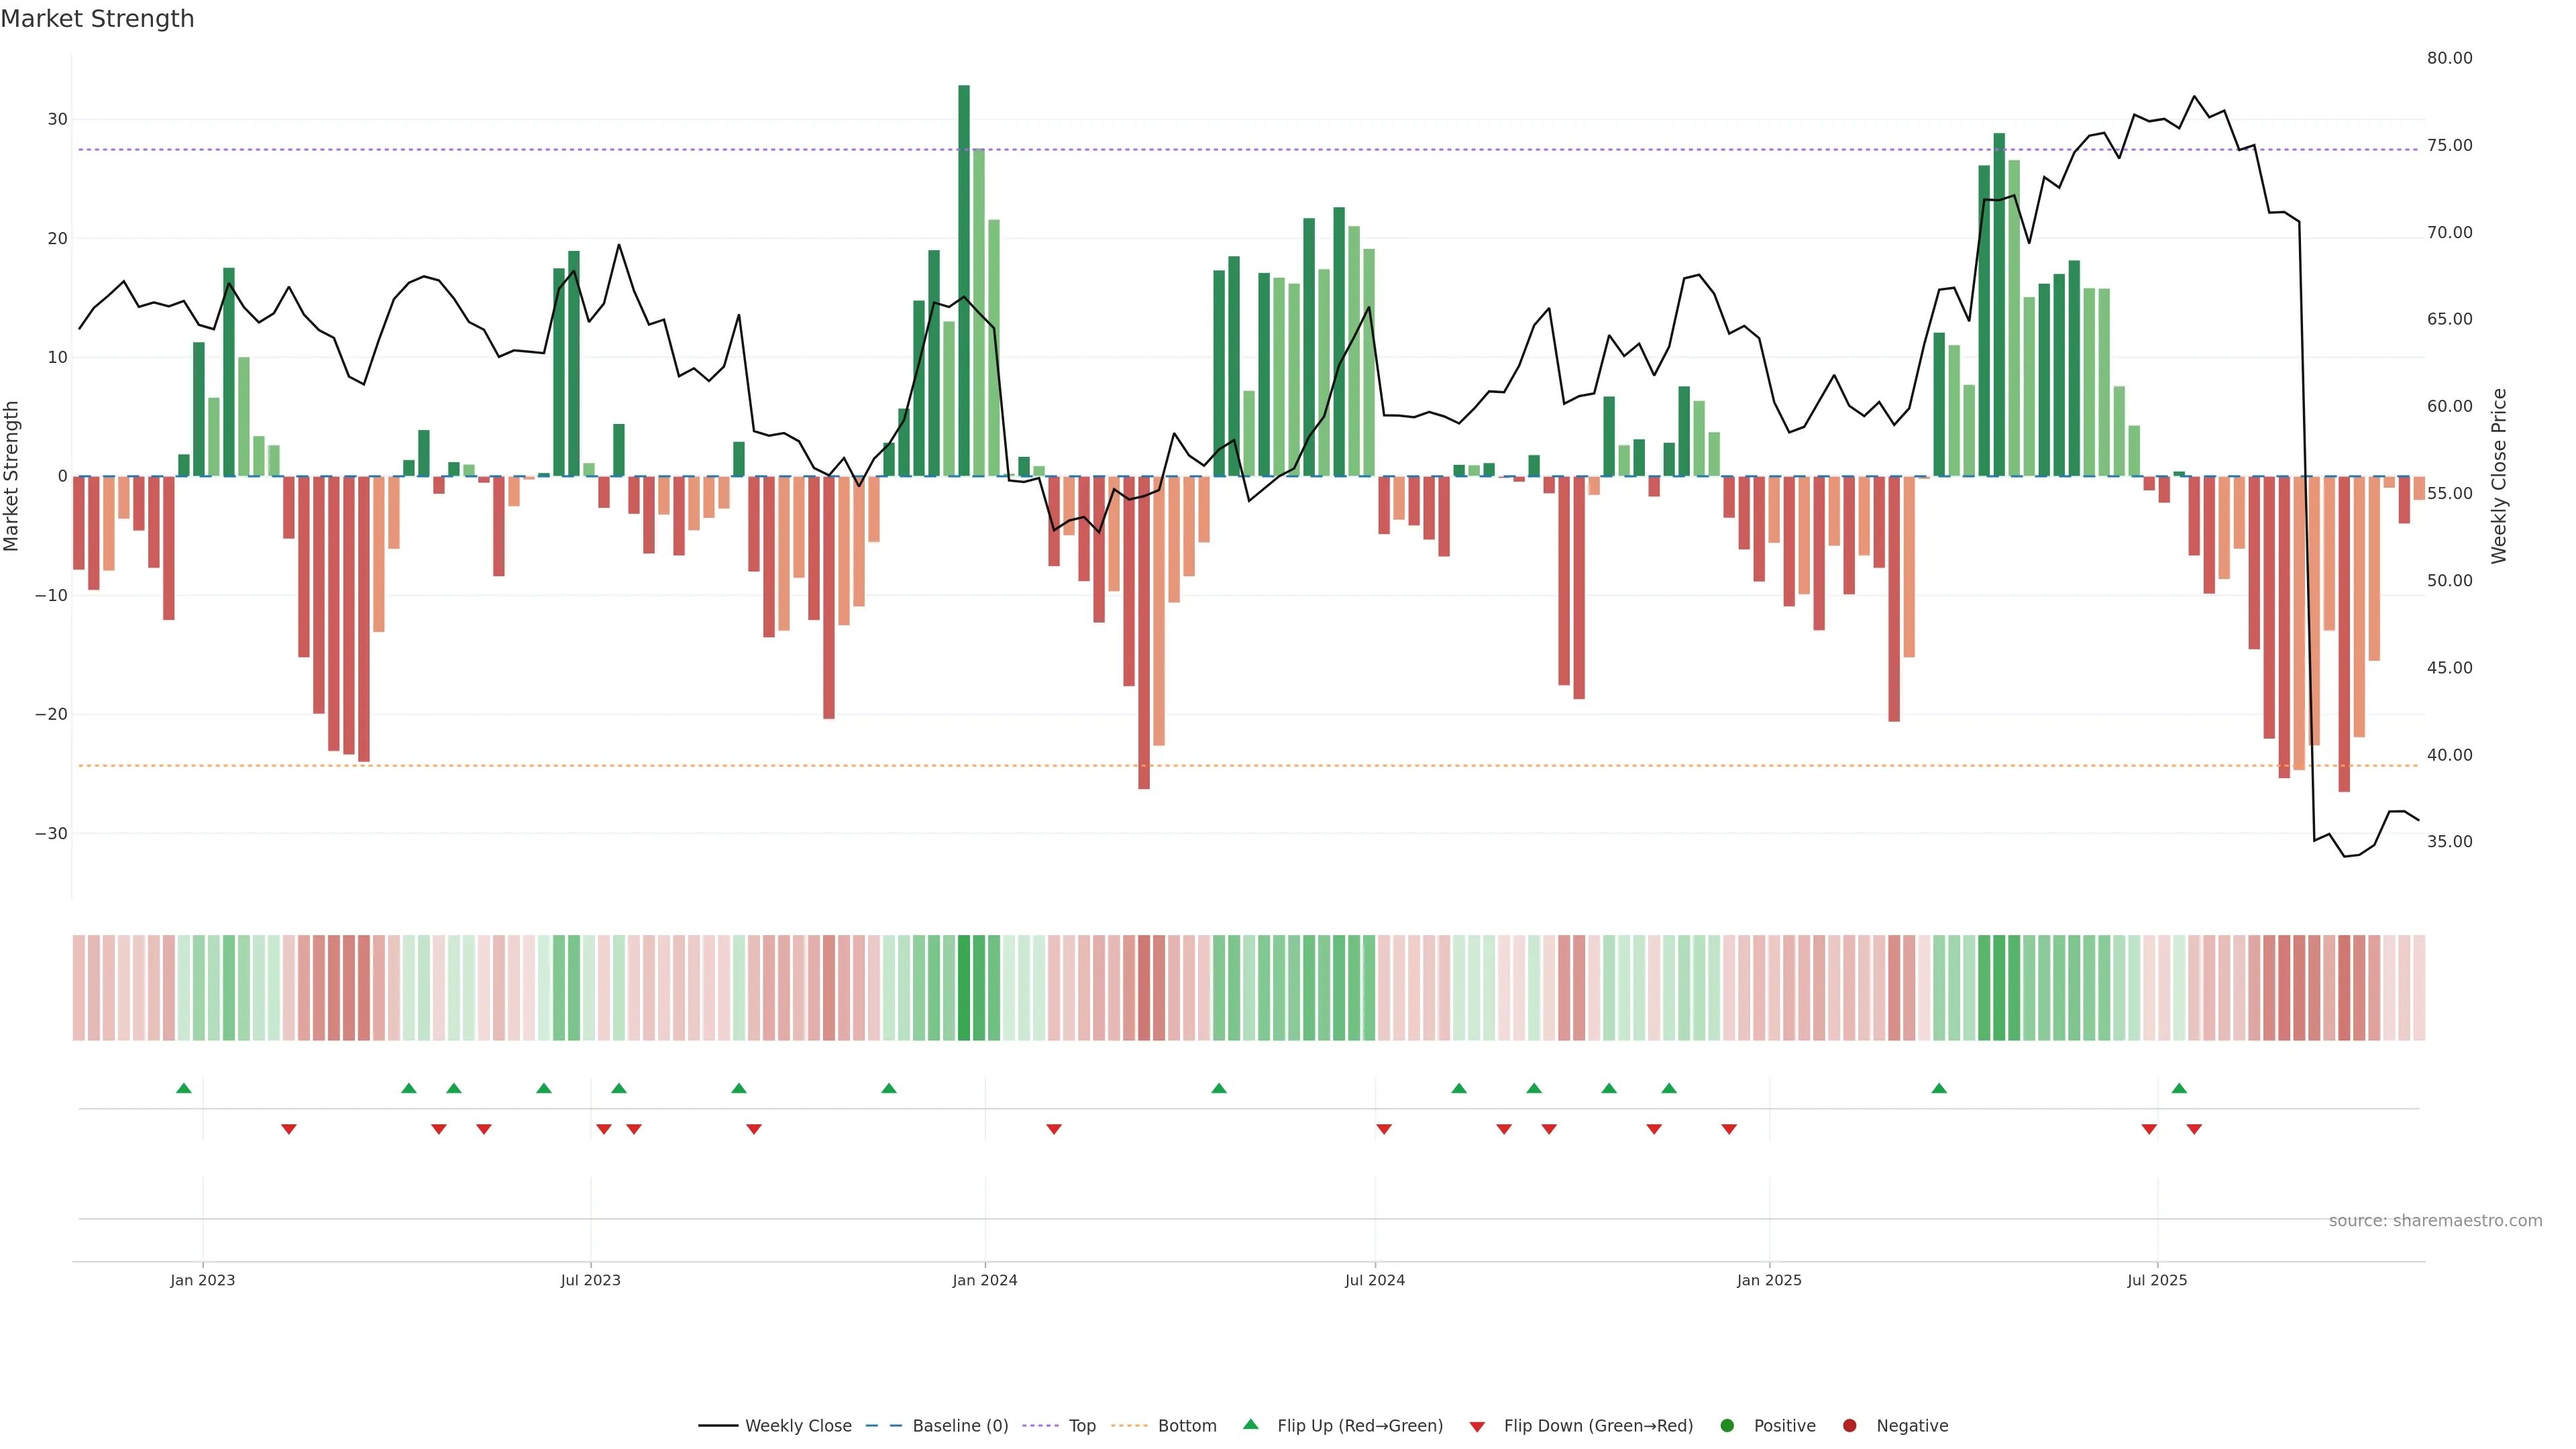Click the green Flip Up legend triangle
Viewport: 2576px width, 1449px height.
pyautogui.click(x=1250, y=1425)
